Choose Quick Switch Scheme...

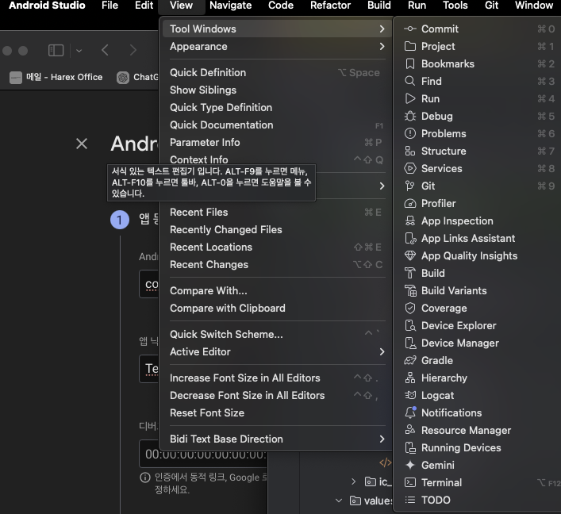click(276, 335)
